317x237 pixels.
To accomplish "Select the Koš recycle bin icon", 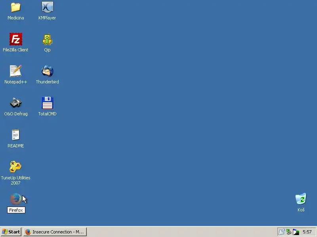I will click(301, 199).
